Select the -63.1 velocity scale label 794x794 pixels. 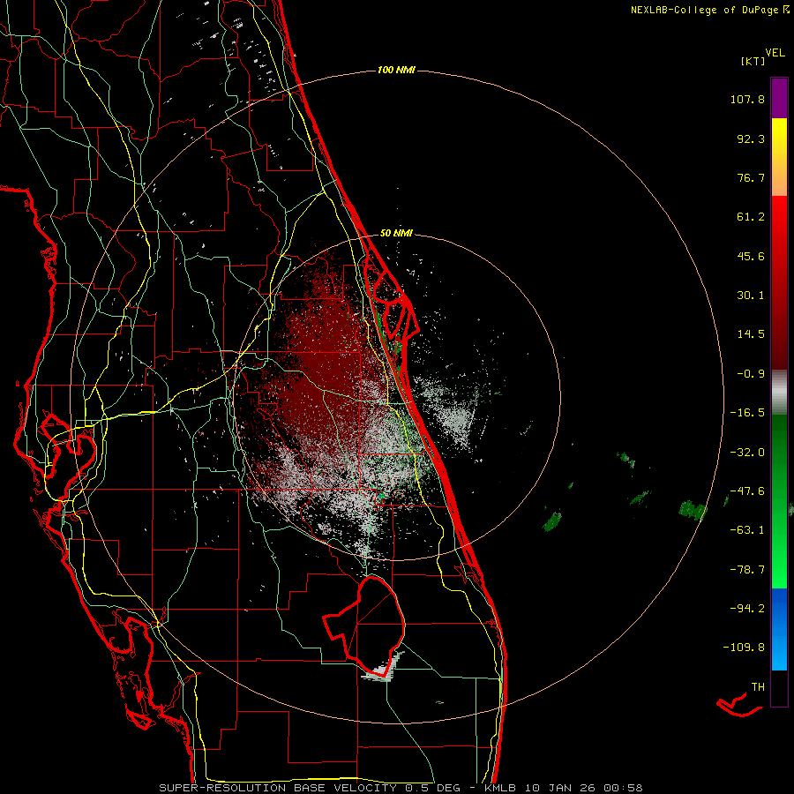pos(747,530)
